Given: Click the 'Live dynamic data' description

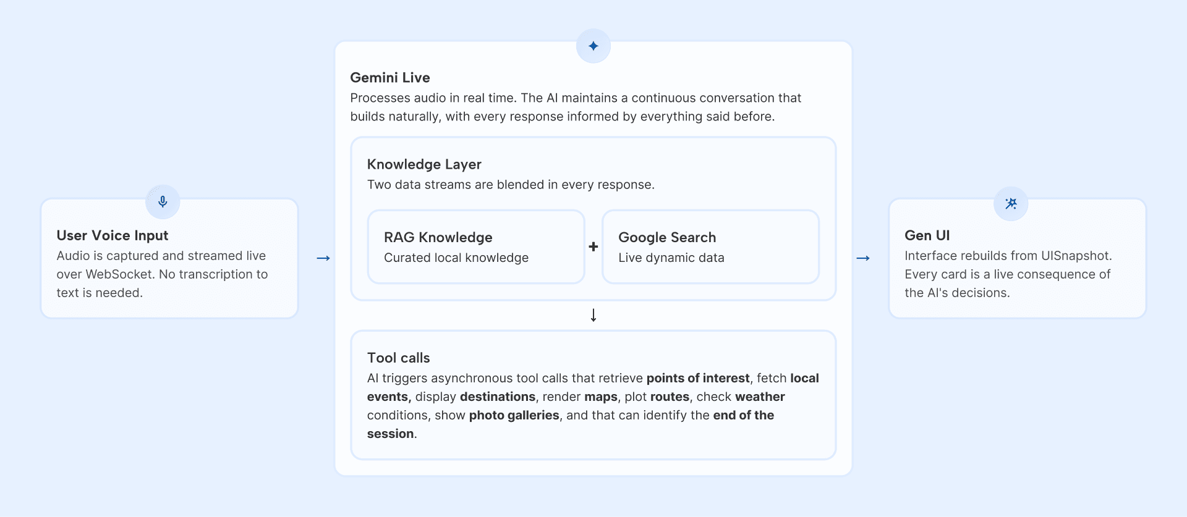Looking at the screenshot, I should tap(671, 258).
